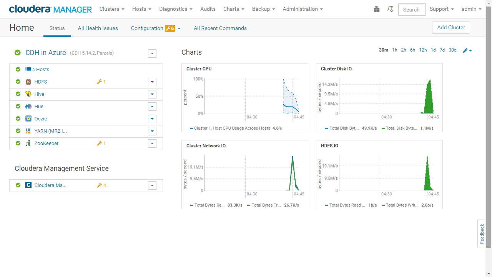Open the Cloudera Ma... service link
The width and height of the screenshot is (492, 277).
tap(50, 185)
